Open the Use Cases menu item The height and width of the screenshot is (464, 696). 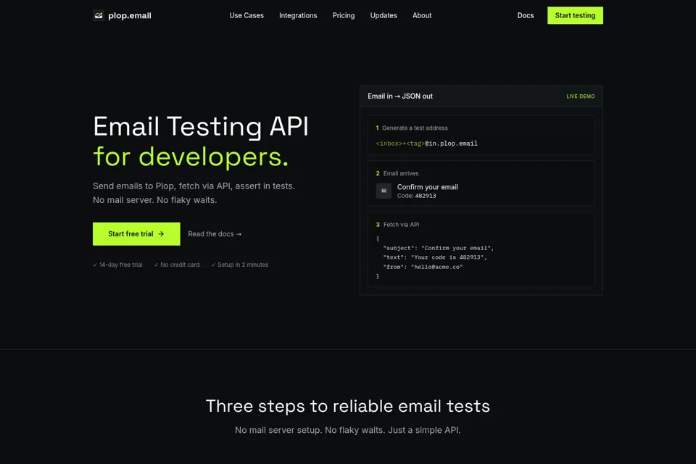point(246,15)
